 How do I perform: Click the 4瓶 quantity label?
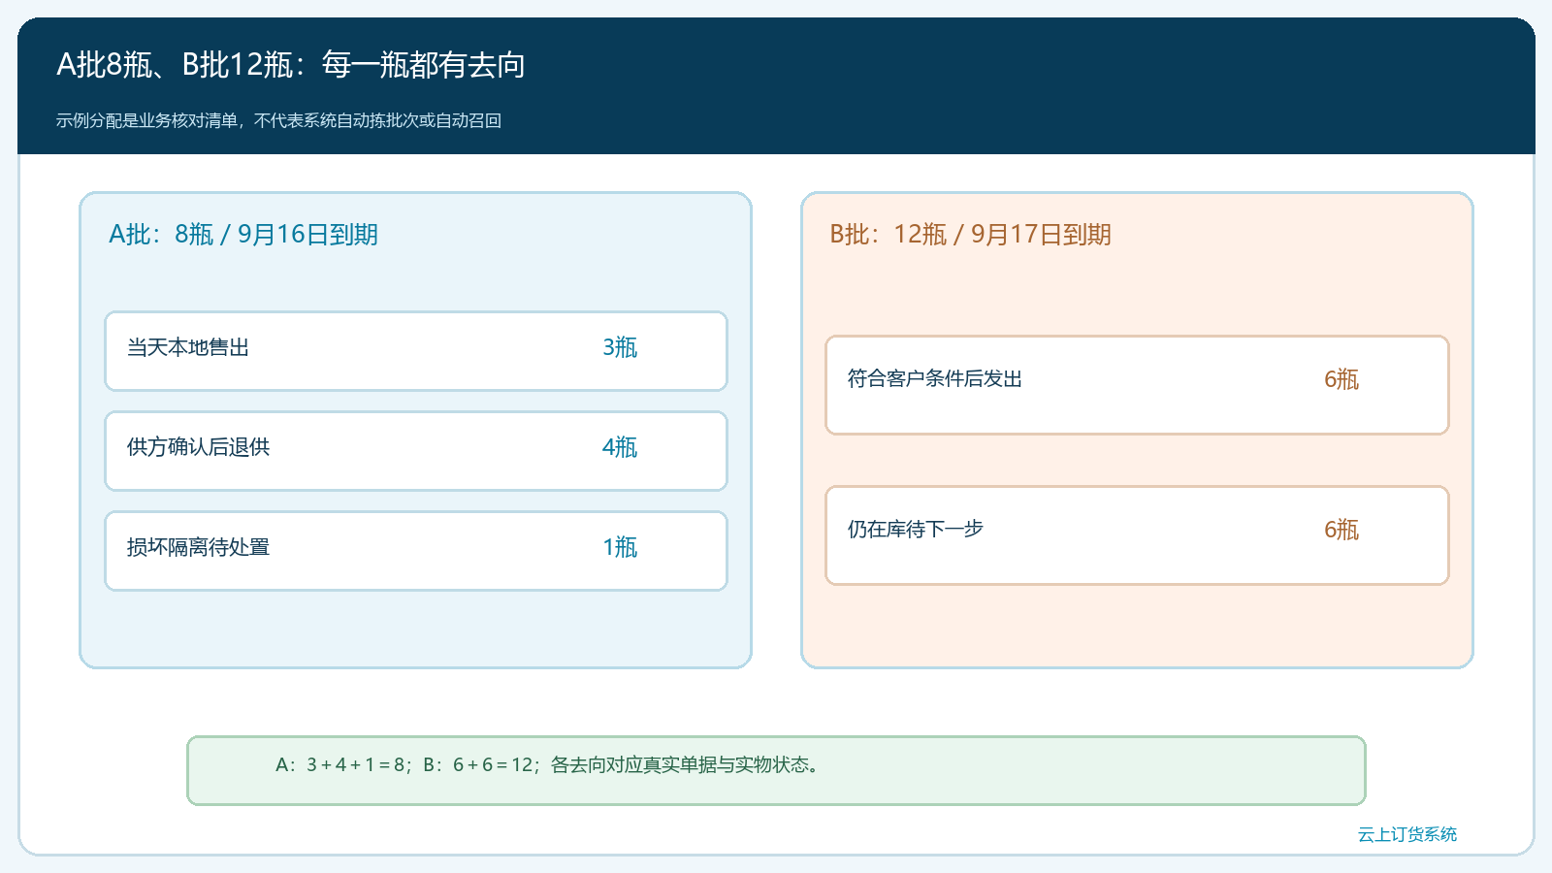pos(620,447)
